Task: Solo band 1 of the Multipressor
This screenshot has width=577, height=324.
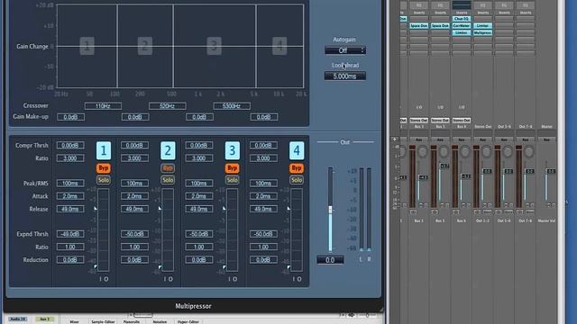Action: (104, 180)
